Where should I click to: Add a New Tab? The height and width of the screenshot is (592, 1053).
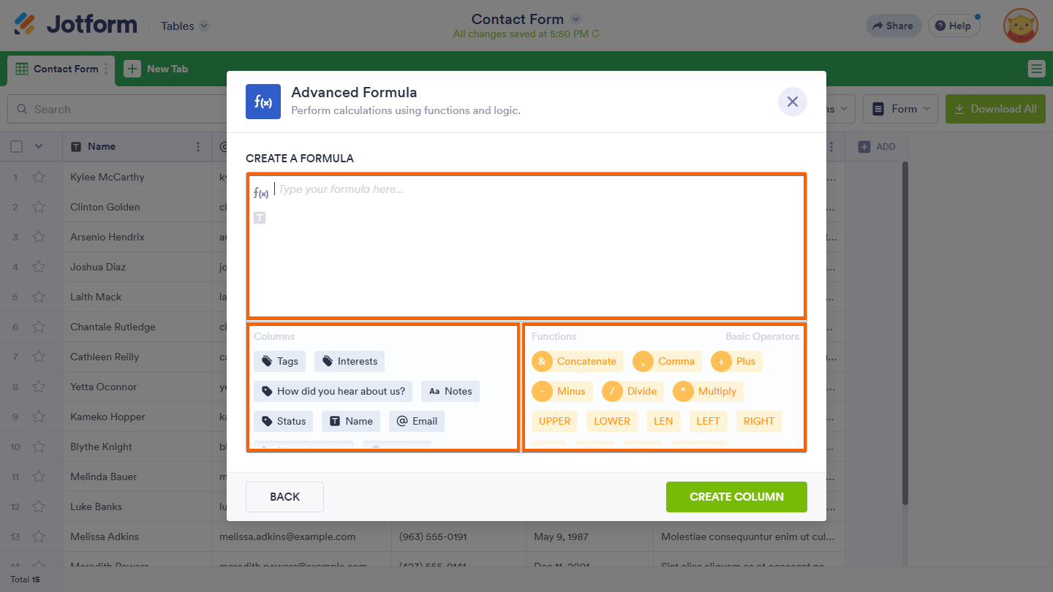click(x=156, y=69)
